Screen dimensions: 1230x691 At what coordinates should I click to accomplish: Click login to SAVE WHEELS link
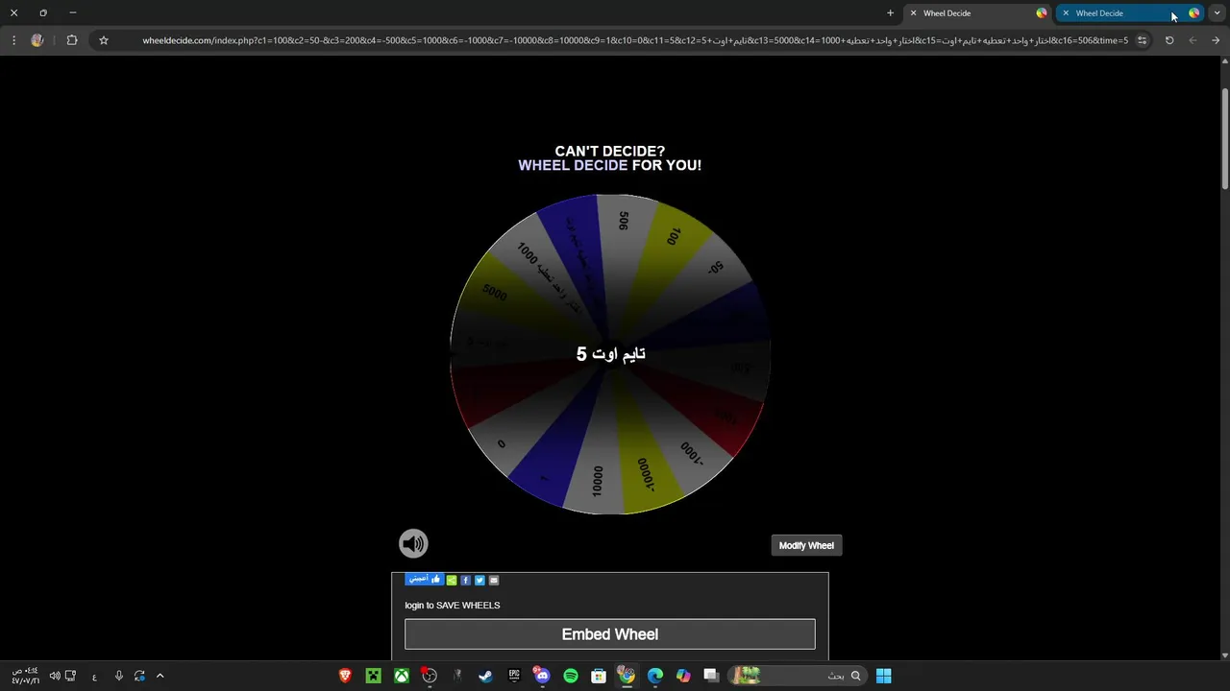coord(453,606)
